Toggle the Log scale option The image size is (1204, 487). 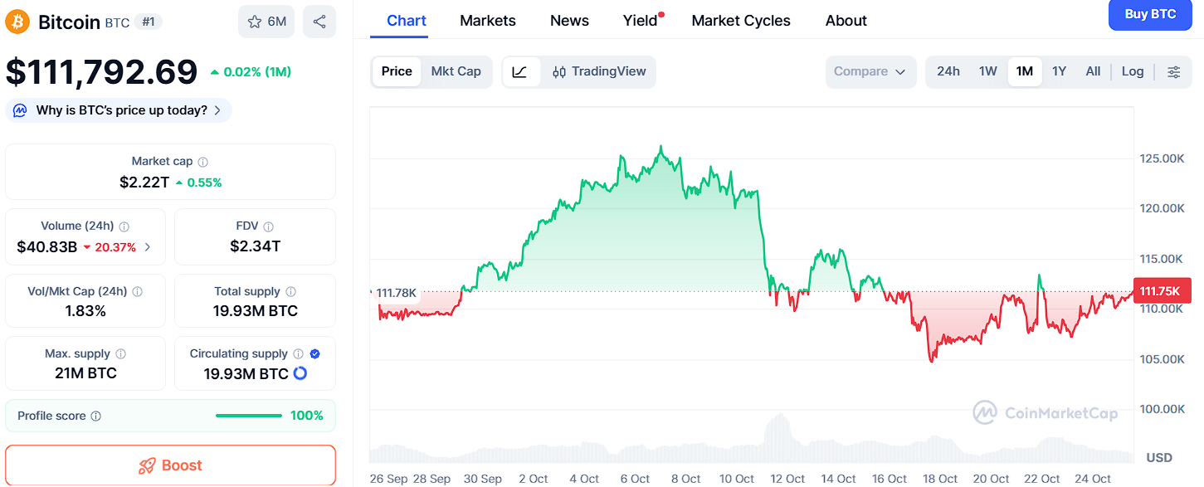[x=1132, y=72]
